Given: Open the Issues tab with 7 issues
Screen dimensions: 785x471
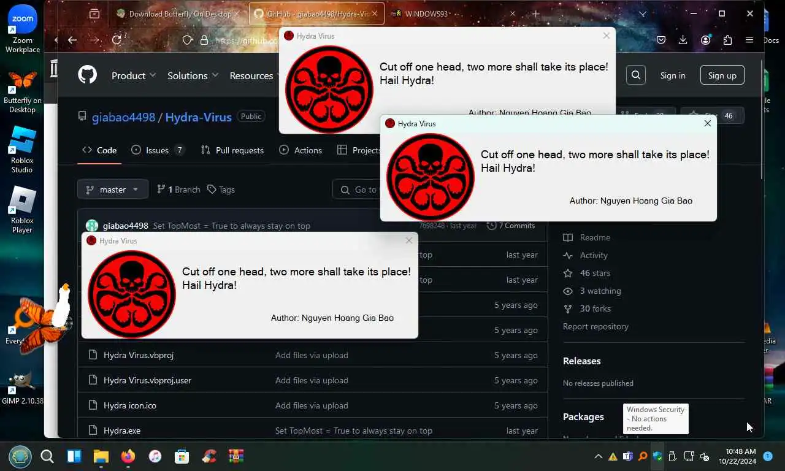Looking at the screenshot, I should pos(158,150).
